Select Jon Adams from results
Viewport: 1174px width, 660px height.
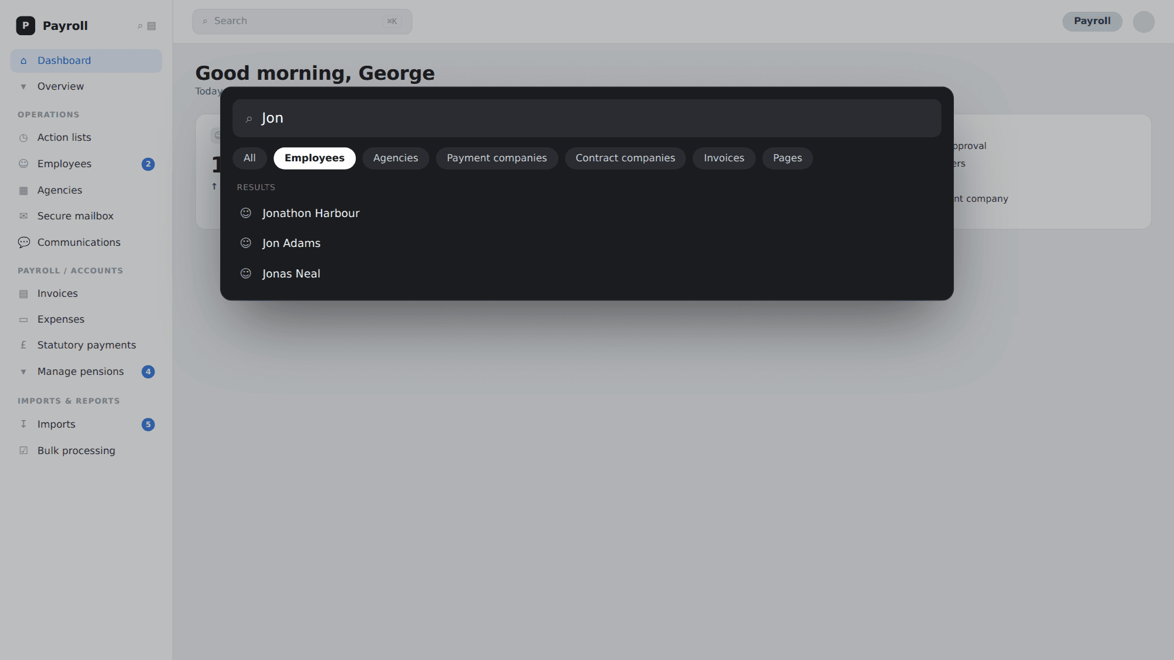click(x=586, y=243)
